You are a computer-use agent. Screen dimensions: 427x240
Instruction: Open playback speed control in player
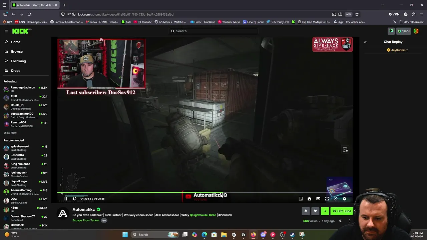[336, 199]
